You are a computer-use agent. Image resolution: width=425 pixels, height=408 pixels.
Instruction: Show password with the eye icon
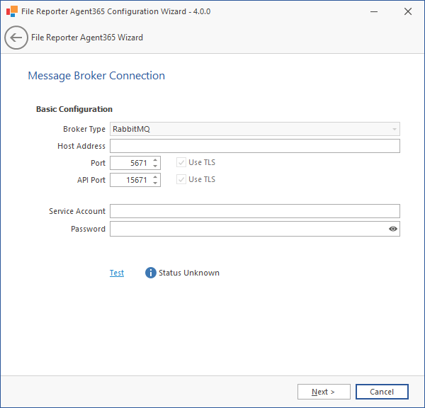tap(393, 229)
